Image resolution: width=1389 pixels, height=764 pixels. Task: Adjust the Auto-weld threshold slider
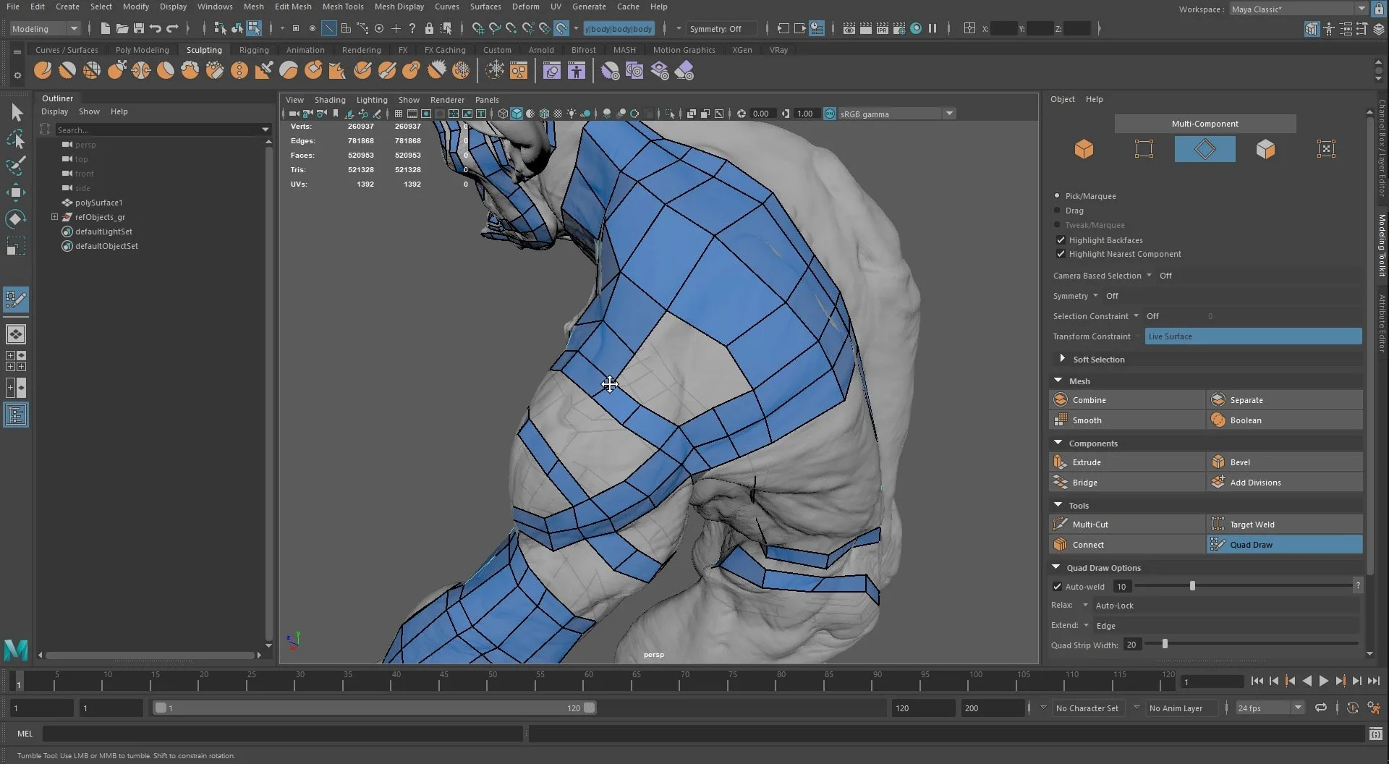click(x=1192, y=586)
